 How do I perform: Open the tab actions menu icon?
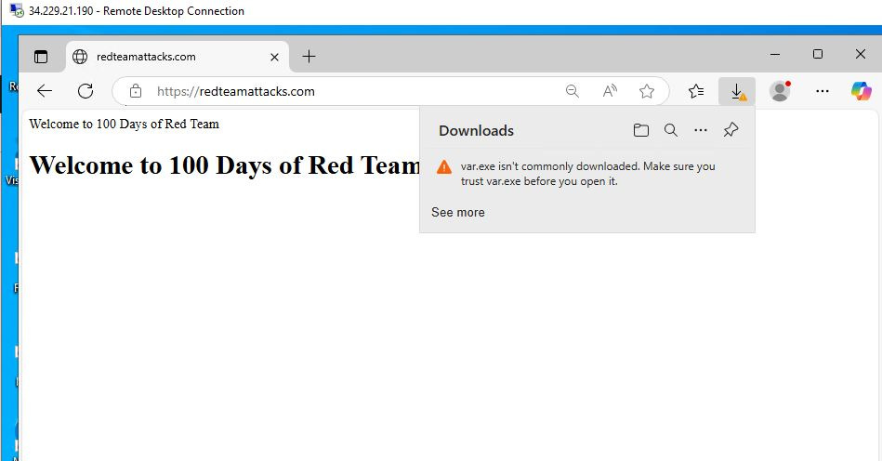point(41,56)
